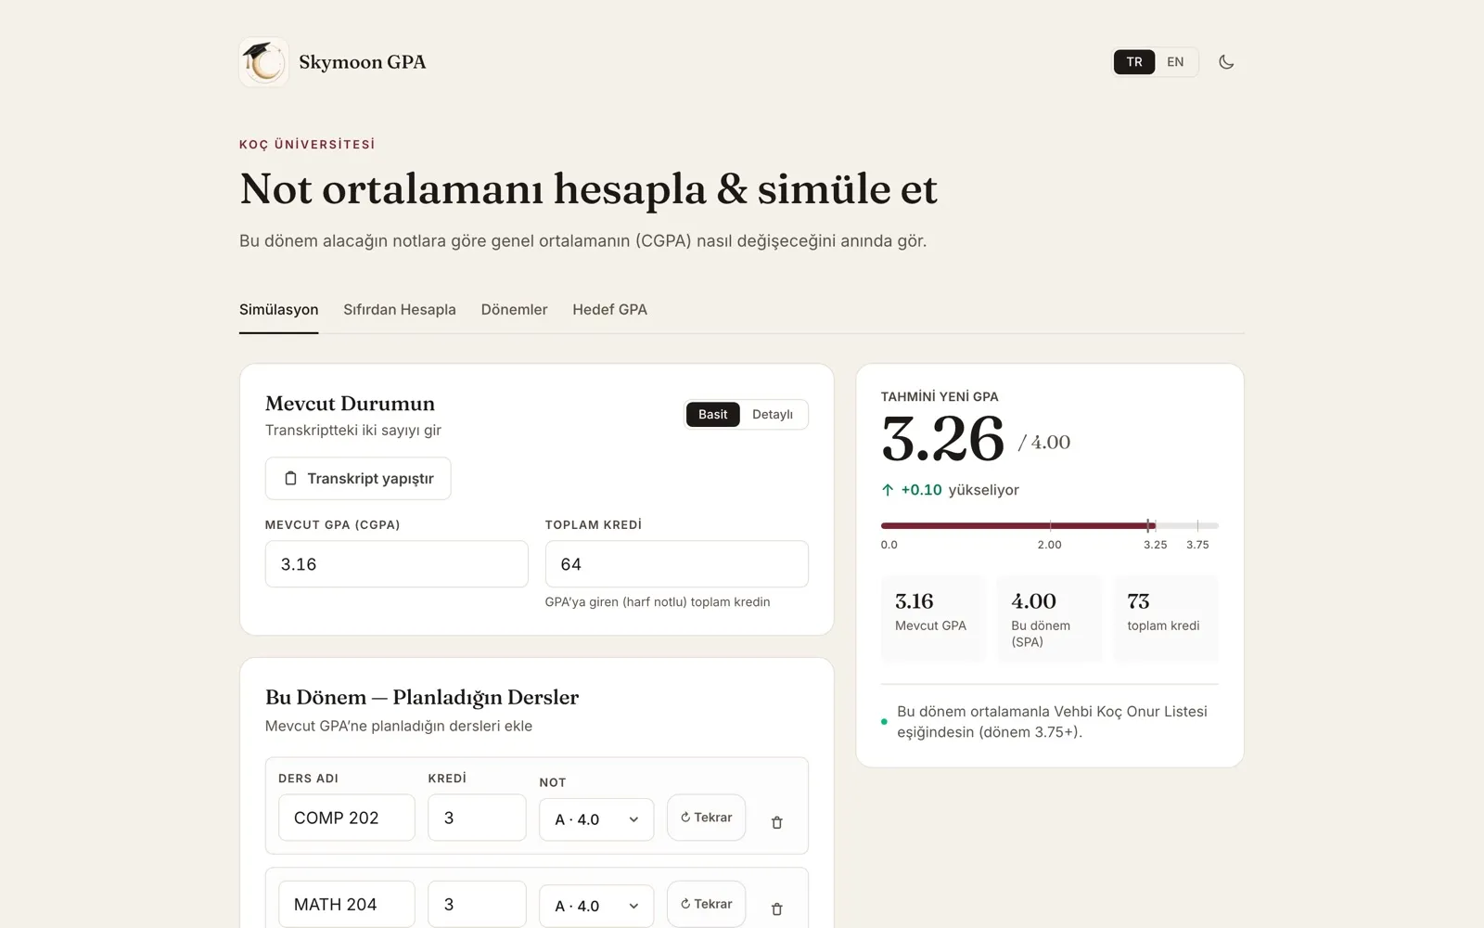The width and height of the screenshot is (1484, 928).
Task: Toggle dark mode with the moon icon
Action: pos(1226,62)
